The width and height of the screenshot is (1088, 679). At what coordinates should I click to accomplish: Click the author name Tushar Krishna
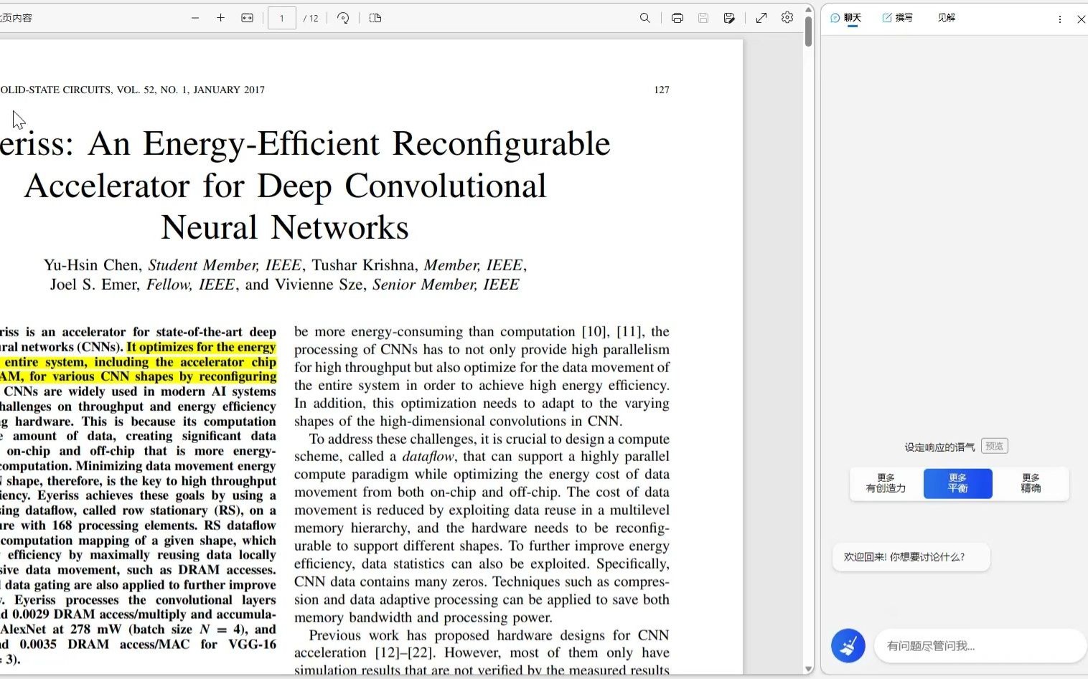click(363, 265)
